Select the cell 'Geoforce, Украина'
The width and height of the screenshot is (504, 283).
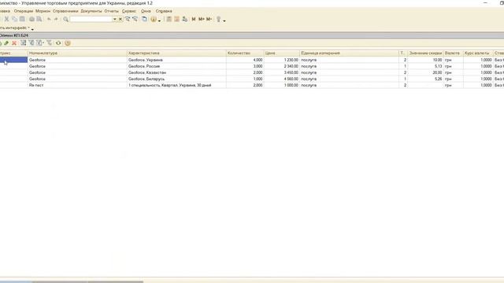click(x=176, y=60)
